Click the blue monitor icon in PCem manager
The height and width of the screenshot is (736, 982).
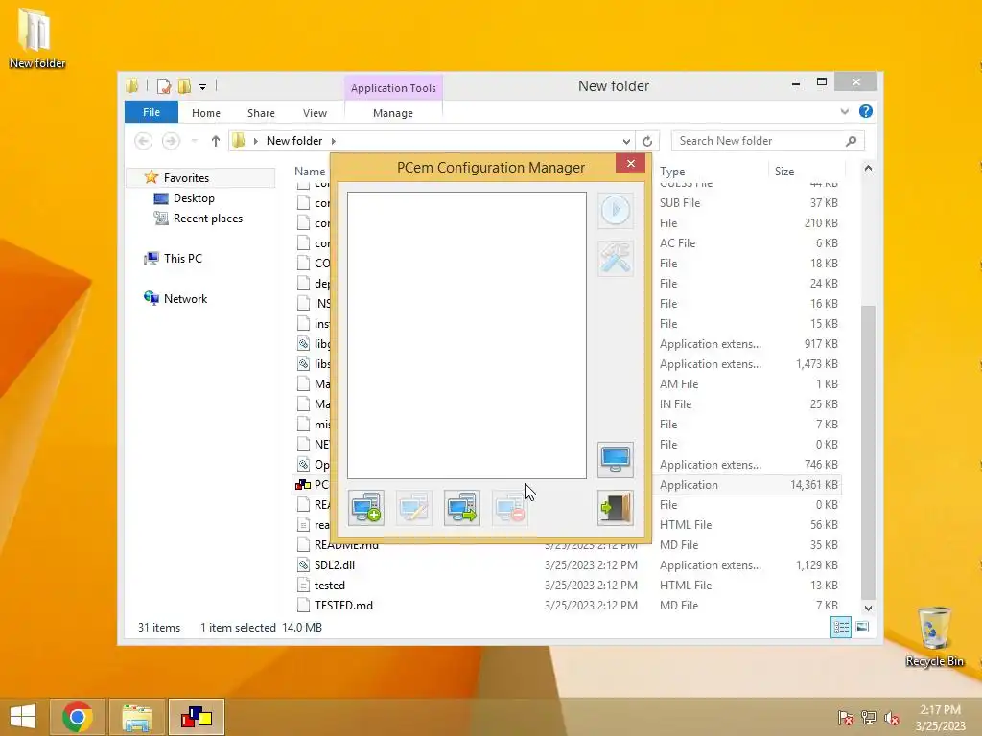click(616, 460)
